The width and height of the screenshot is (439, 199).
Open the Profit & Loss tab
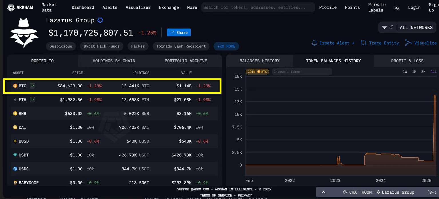(407, 61)
